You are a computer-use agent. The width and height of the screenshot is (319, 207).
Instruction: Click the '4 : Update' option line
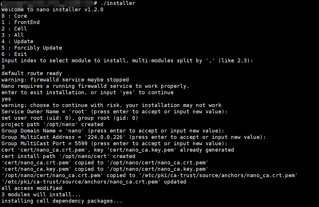tap(17, 41)
